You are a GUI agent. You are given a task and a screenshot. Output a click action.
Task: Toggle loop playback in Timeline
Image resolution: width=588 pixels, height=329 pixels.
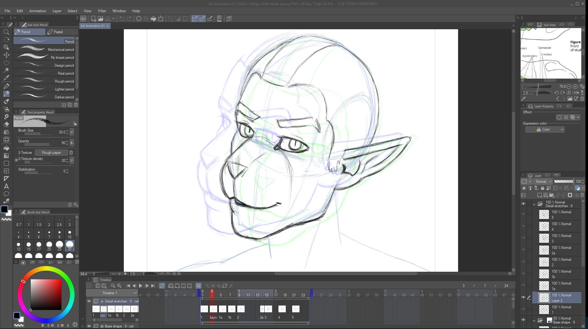(x=162, y=286)
